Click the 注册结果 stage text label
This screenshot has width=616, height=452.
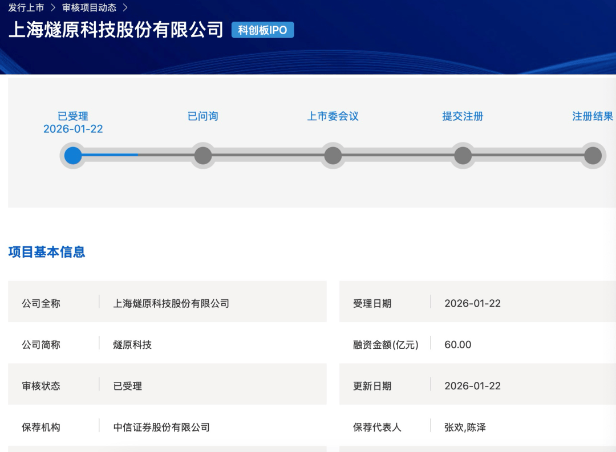coord(593,116)
